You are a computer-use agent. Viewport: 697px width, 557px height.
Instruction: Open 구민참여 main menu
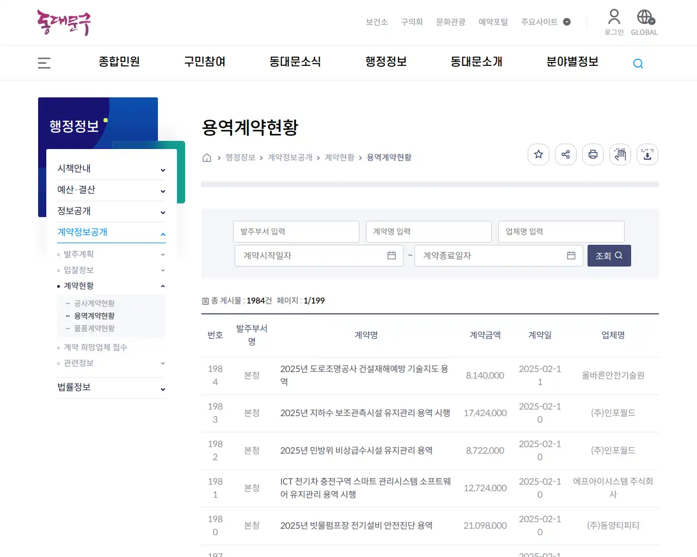(205, 62)
